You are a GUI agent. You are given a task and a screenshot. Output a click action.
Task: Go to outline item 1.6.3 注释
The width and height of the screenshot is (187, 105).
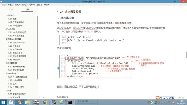pyautogui.click(x=12, y=84)
